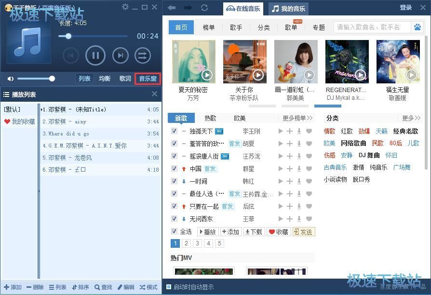Close the playlist panel
431x295 pixels.
tap(154, 94)
